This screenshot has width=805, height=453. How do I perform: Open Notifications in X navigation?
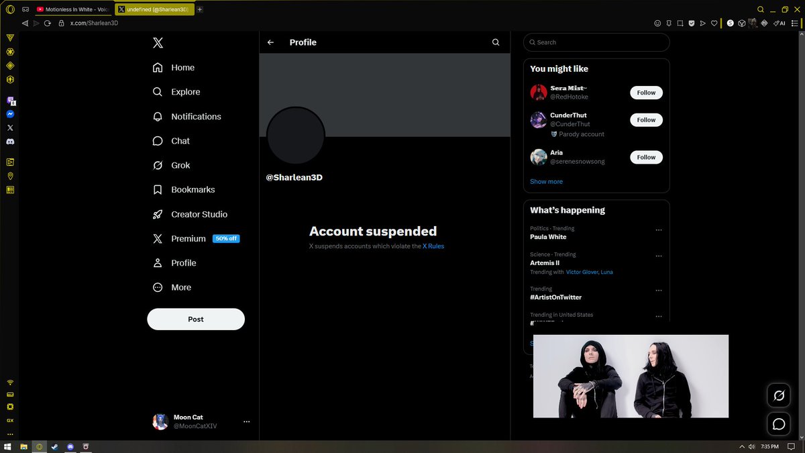pos(186,117)
